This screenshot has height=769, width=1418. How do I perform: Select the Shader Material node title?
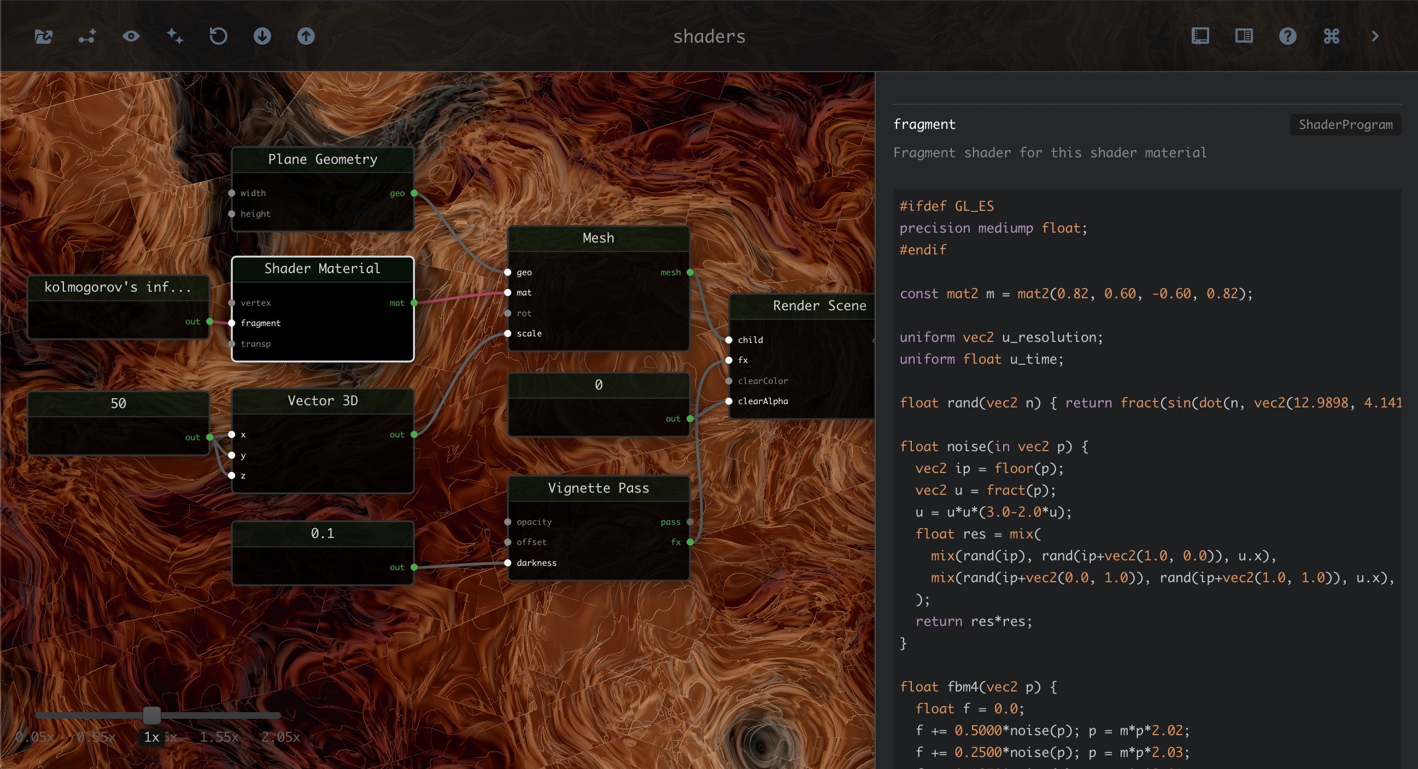click(x=323, y=268)
